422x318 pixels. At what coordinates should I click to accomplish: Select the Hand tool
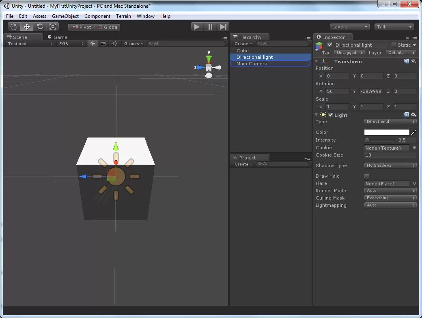click(x=14, y=27)
